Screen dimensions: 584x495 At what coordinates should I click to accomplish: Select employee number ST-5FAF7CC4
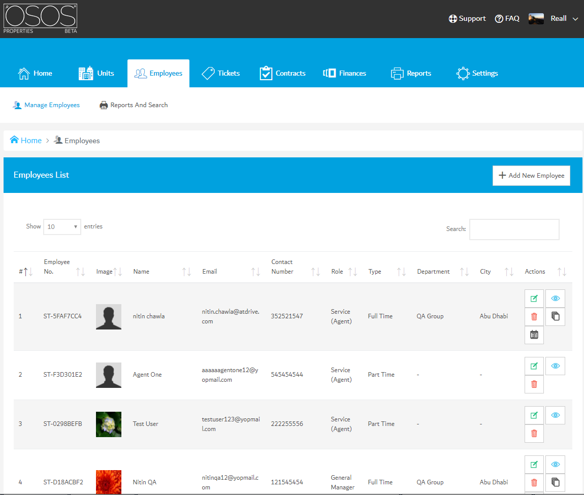[x=62, y=316]
